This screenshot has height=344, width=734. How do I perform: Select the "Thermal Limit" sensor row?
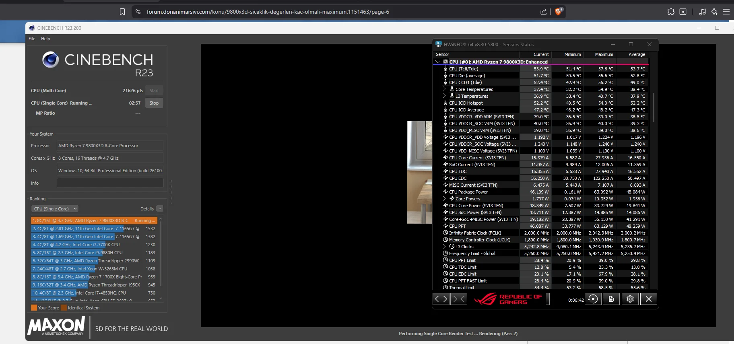pos(541,287)
